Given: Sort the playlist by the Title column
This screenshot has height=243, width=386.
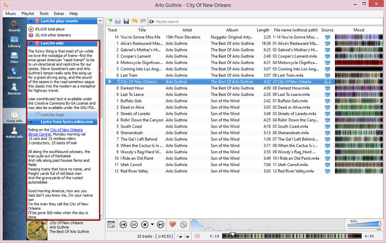Looking at the screenshot, I should 142,30.
